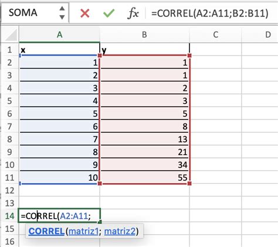Select row 14 header
The width and height of the screenshot is (278, 247).
click(x=10, y=216)
